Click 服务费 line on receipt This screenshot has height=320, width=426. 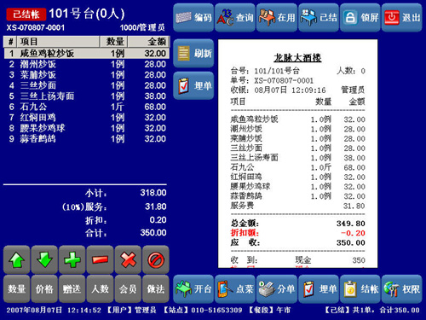pos(297,206)
